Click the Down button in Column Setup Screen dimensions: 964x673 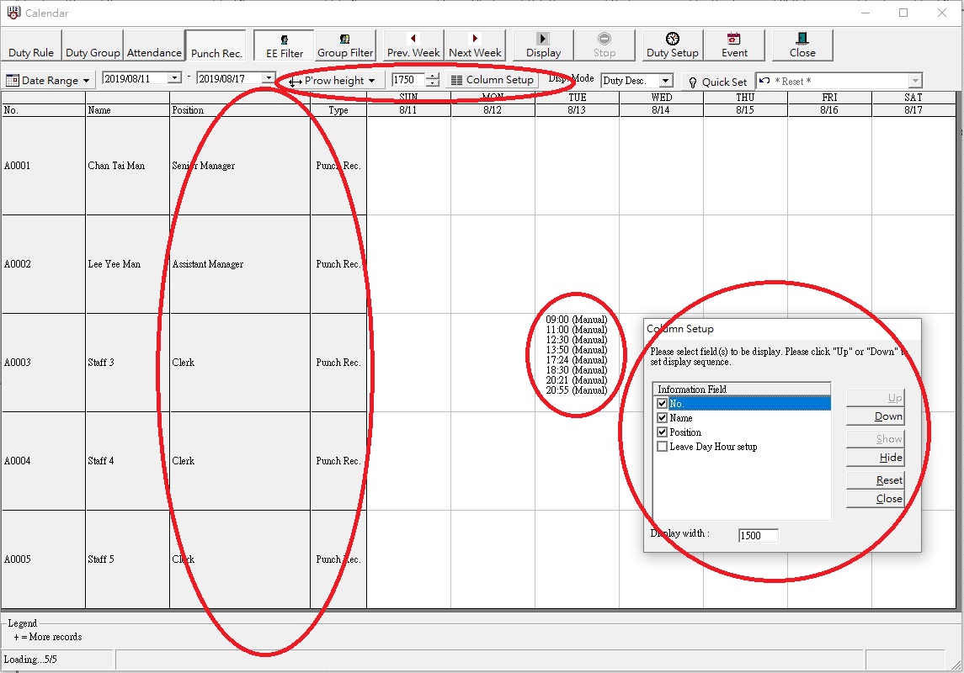tap(875, 416)
